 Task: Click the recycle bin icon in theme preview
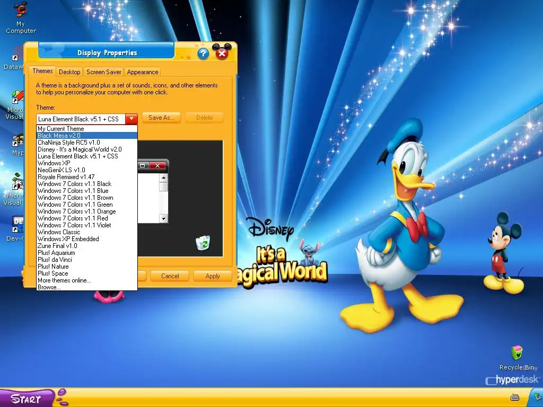203,243
